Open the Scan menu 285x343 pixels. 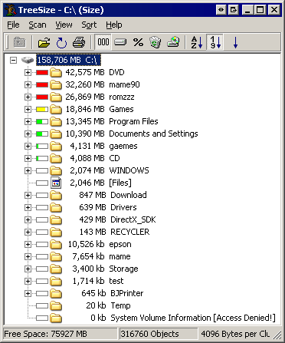[38, 25]
